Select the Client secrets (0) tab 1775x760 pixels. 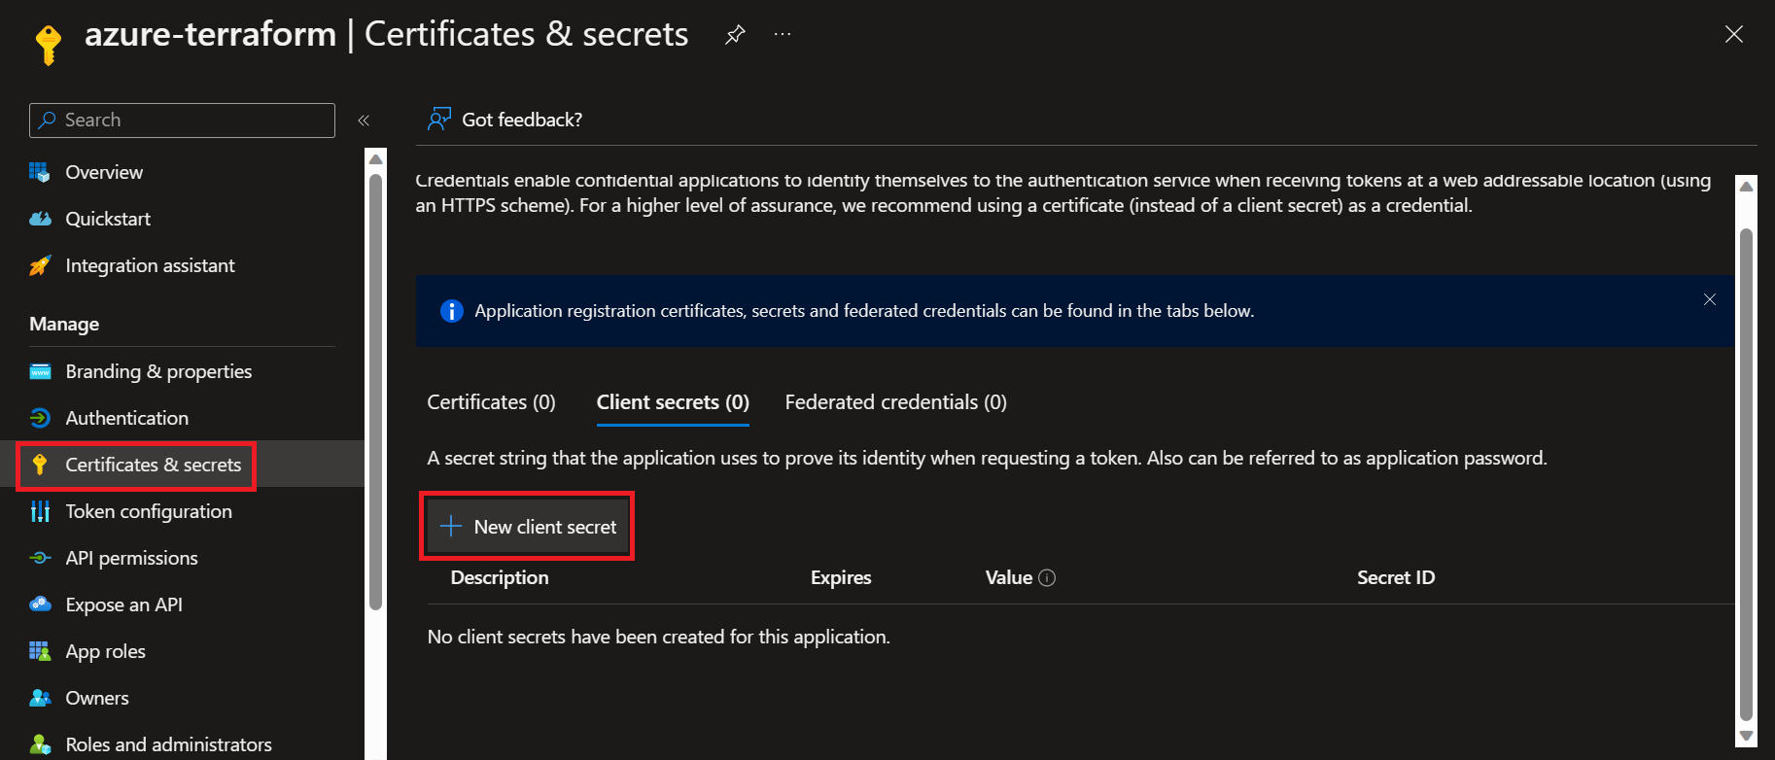pos(673,402)
